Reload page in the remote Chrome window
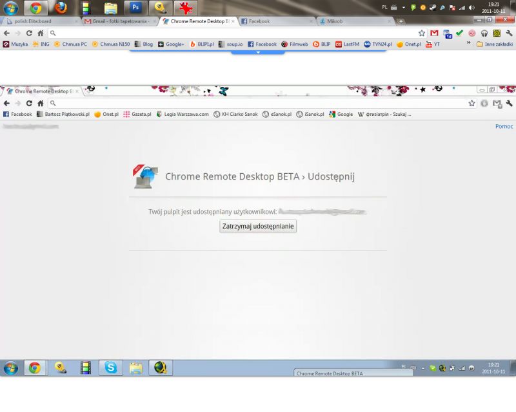Image resolution: width=516 pixels, height=412 pixels. coord(29,103)
